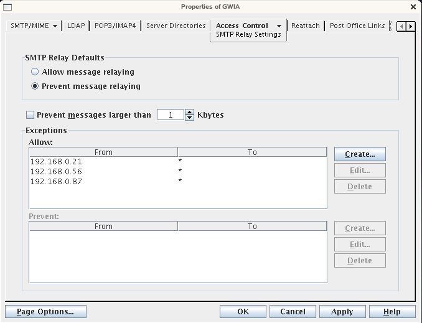The image size is (422, 323).
Task: Go to Server Directories tab
Action: (176, 26)
